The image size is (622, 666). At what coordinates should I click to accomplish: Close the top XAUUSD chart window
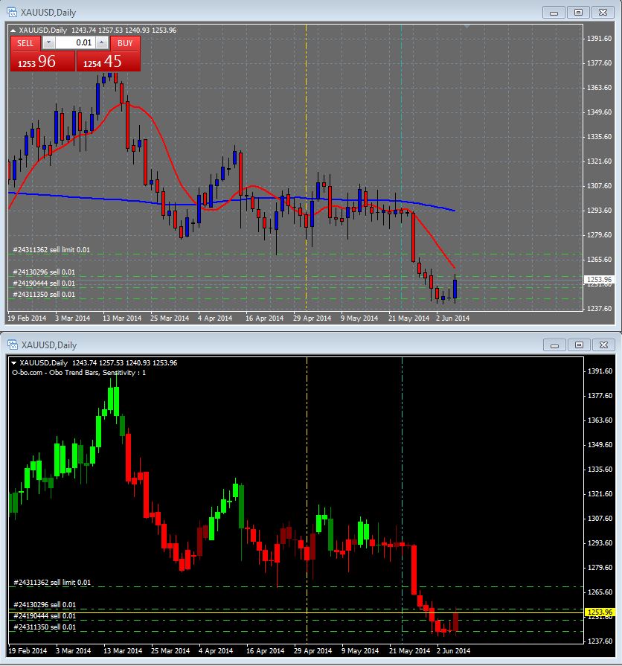tap(603, 13)
